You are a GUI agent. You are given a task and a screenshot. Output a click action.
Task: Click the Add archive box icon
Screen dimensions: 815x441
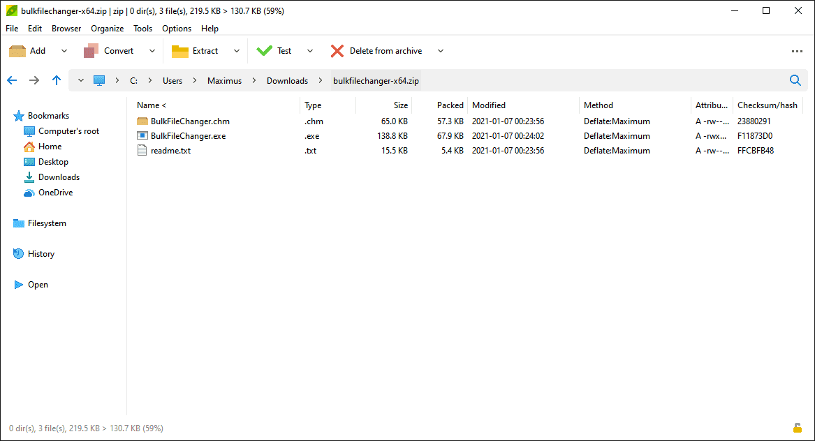17,51
